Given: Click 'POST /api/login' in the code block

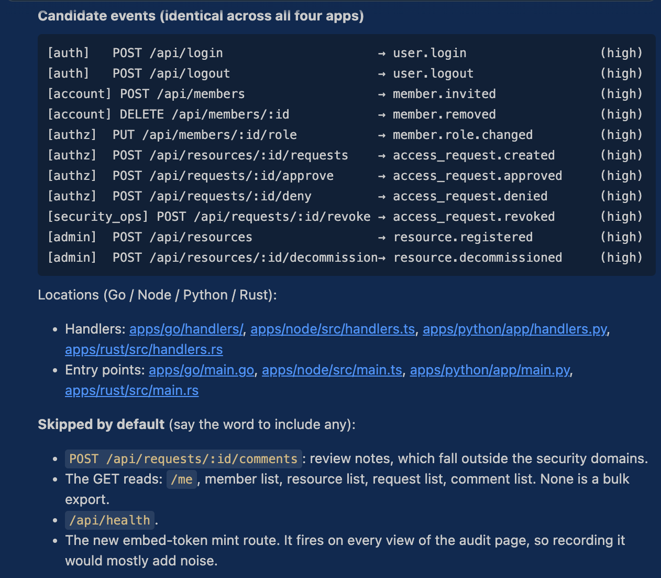Looking at the screenshot, I should pos(168,53).
